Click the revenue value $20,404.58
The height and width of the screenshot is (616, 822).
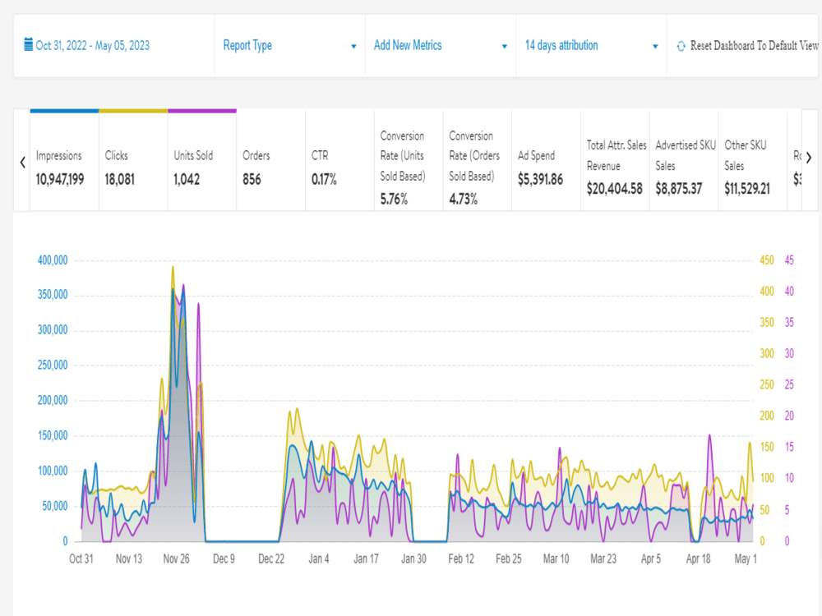click(614, 189)
